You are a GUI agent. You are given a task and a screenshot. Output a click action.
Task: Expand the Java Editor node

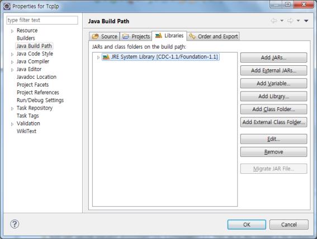click(12, 70)
